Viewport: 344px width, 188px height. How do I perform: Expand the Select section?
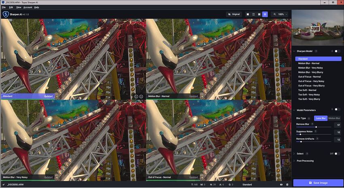tap(294, 154)
